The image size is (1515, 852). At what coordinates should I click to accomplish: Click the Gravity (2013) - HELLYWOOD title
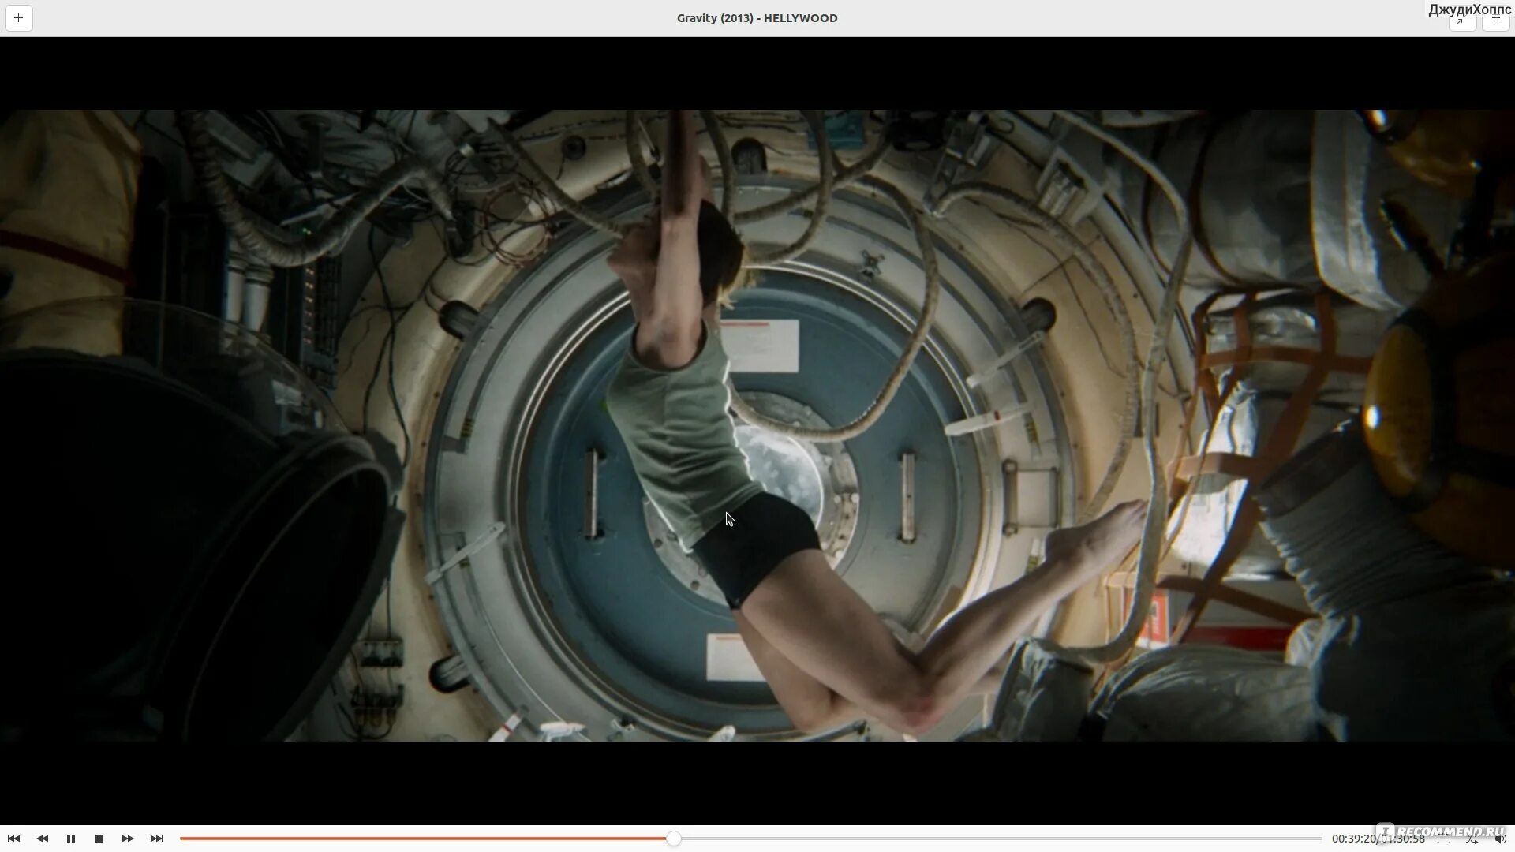757,18
